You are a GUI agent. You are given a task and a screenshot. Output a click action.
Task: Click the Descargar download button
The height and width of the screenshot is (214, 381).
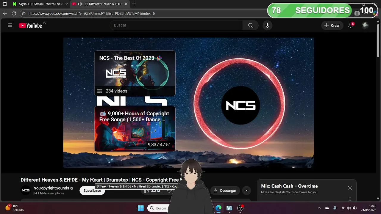pos(225,191)
